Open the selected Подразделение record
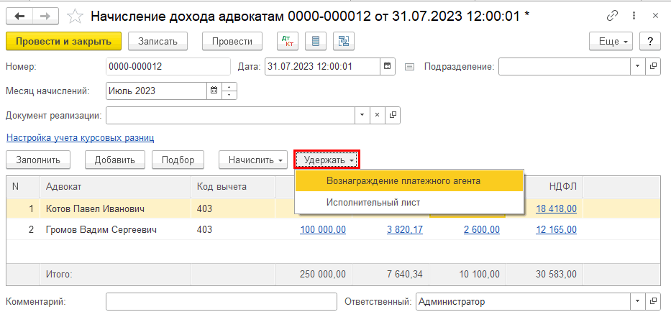Viewport: 671px width, 317px height. coord(653,67)
